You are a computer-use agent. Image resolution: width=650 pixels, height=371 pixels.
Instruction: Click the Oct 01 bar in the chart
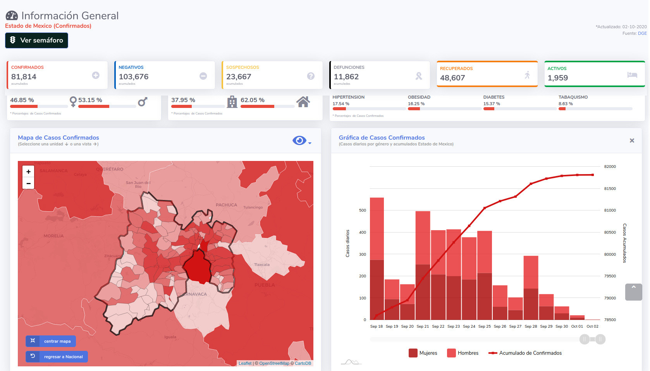[x=577, y=318]
